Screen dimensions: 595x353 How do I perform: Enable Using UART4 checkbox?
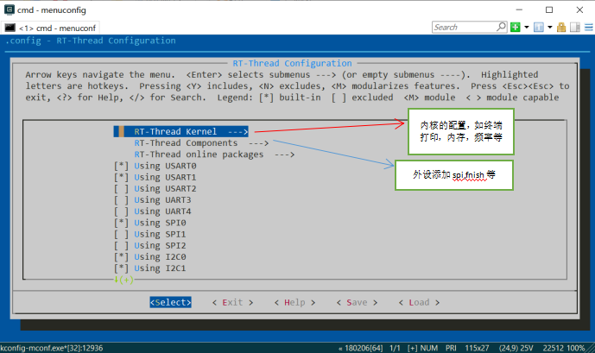121,211
